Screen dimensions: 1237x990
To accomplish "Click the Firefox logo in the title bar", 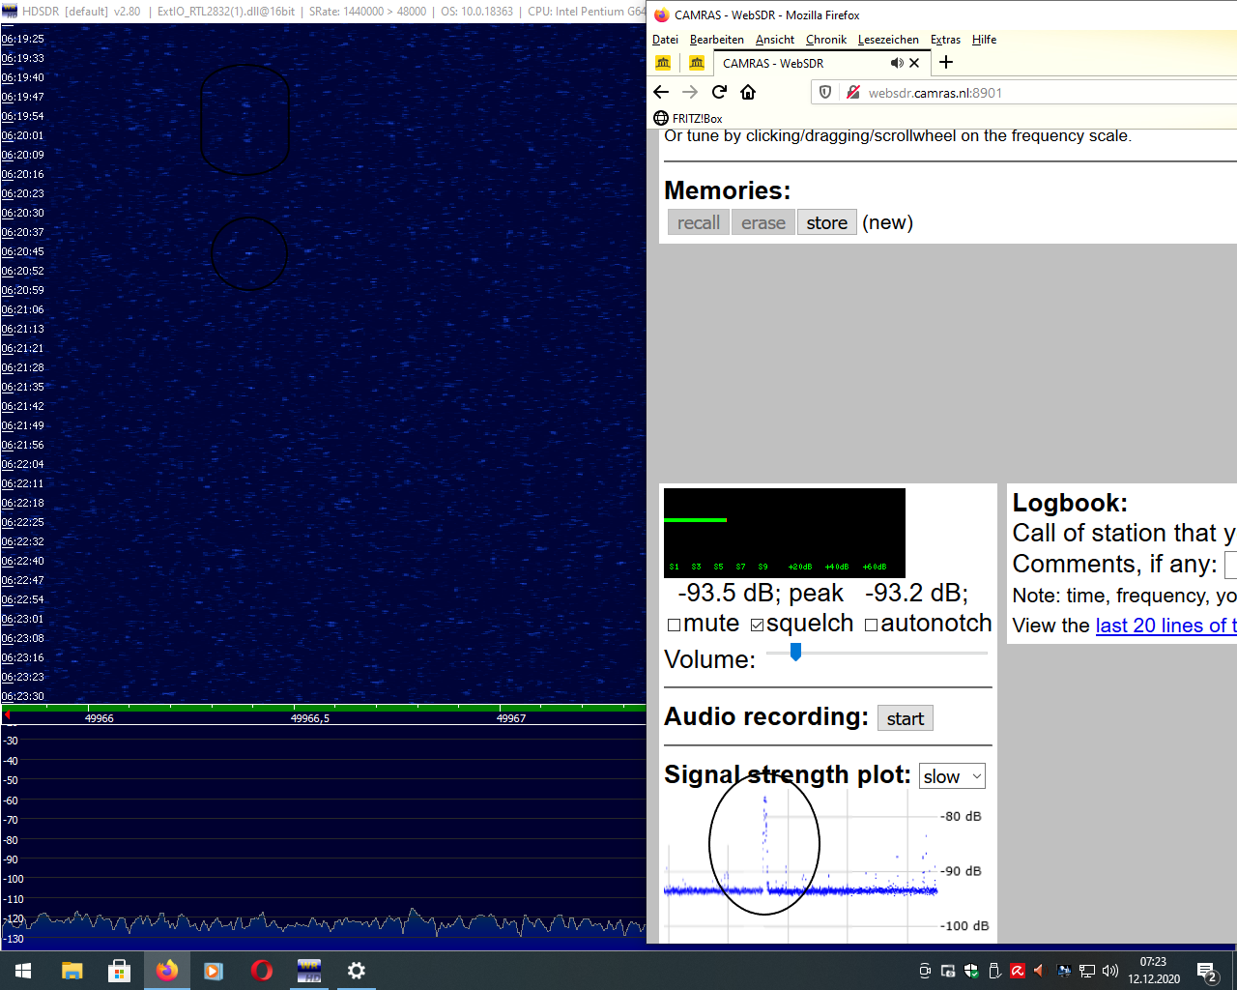I will click(662, 15).
